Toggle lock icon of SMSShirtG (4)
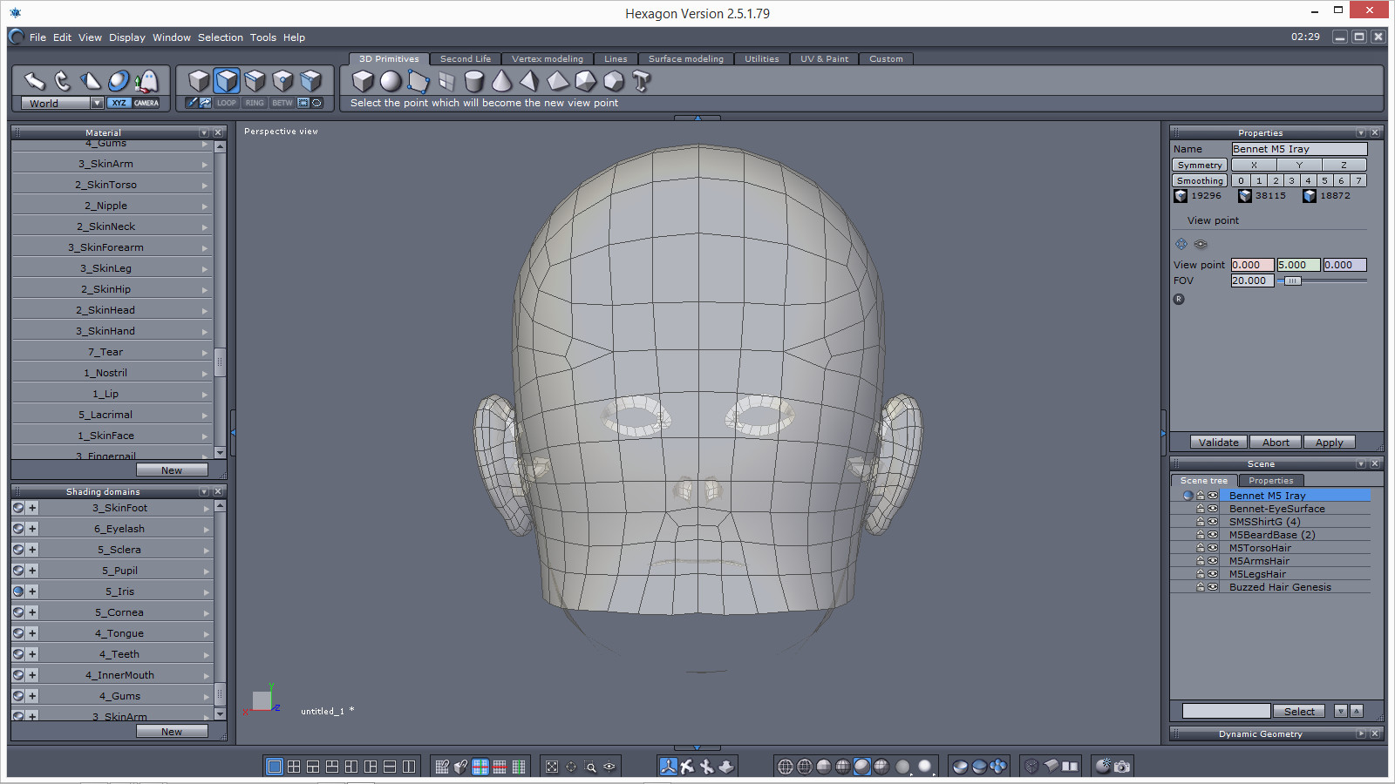Screen dimensions: 1395x784 pyautogui.click(x=1201, y=522)
